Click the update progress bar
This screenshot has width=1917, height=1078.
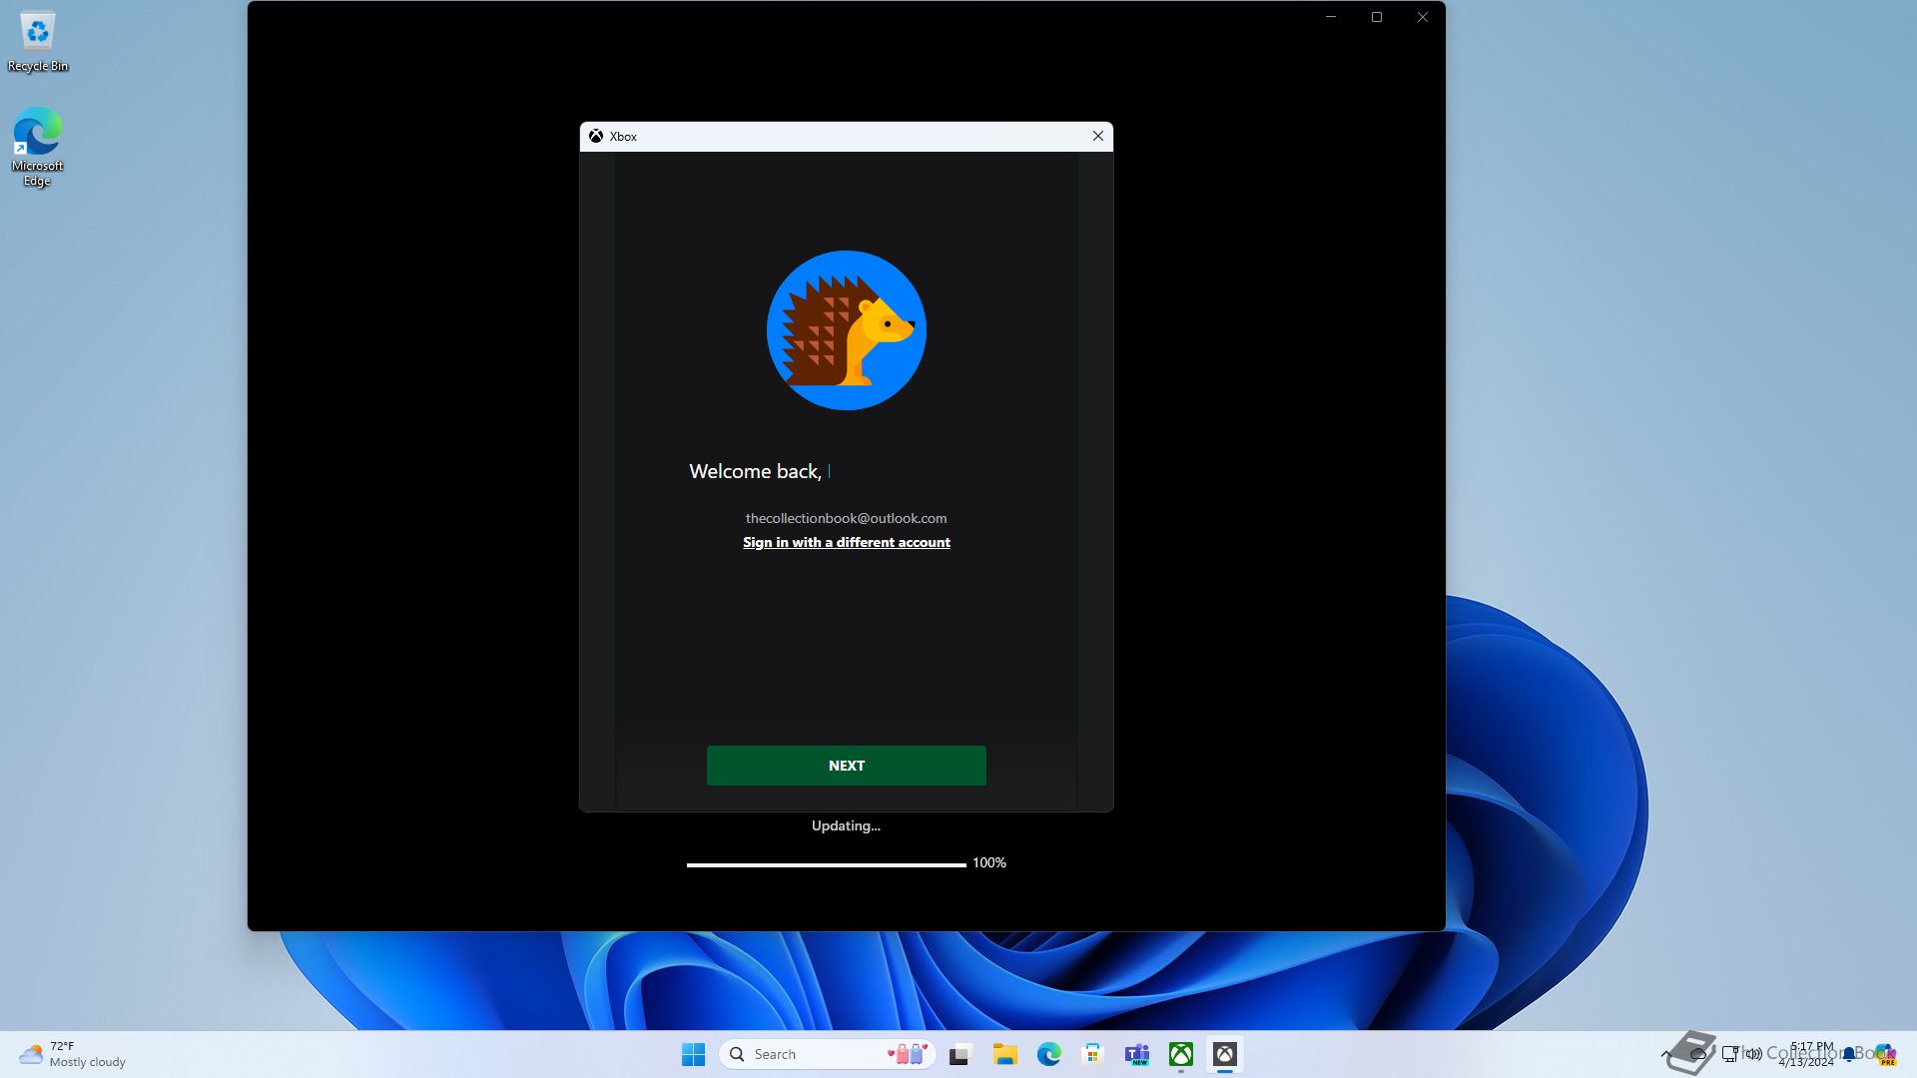click(x=826, y=864)
